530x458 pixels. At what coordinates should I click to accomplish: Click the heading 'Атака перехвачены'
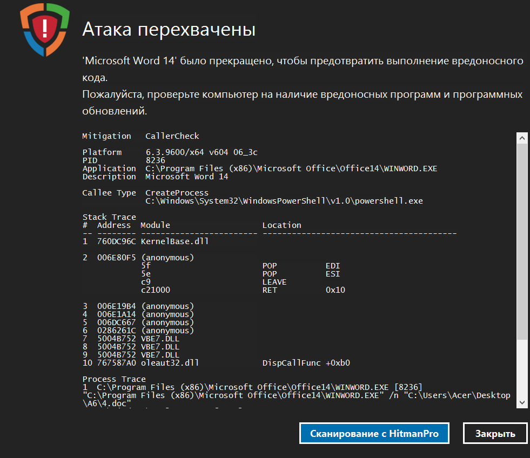(x=169, y=29)
